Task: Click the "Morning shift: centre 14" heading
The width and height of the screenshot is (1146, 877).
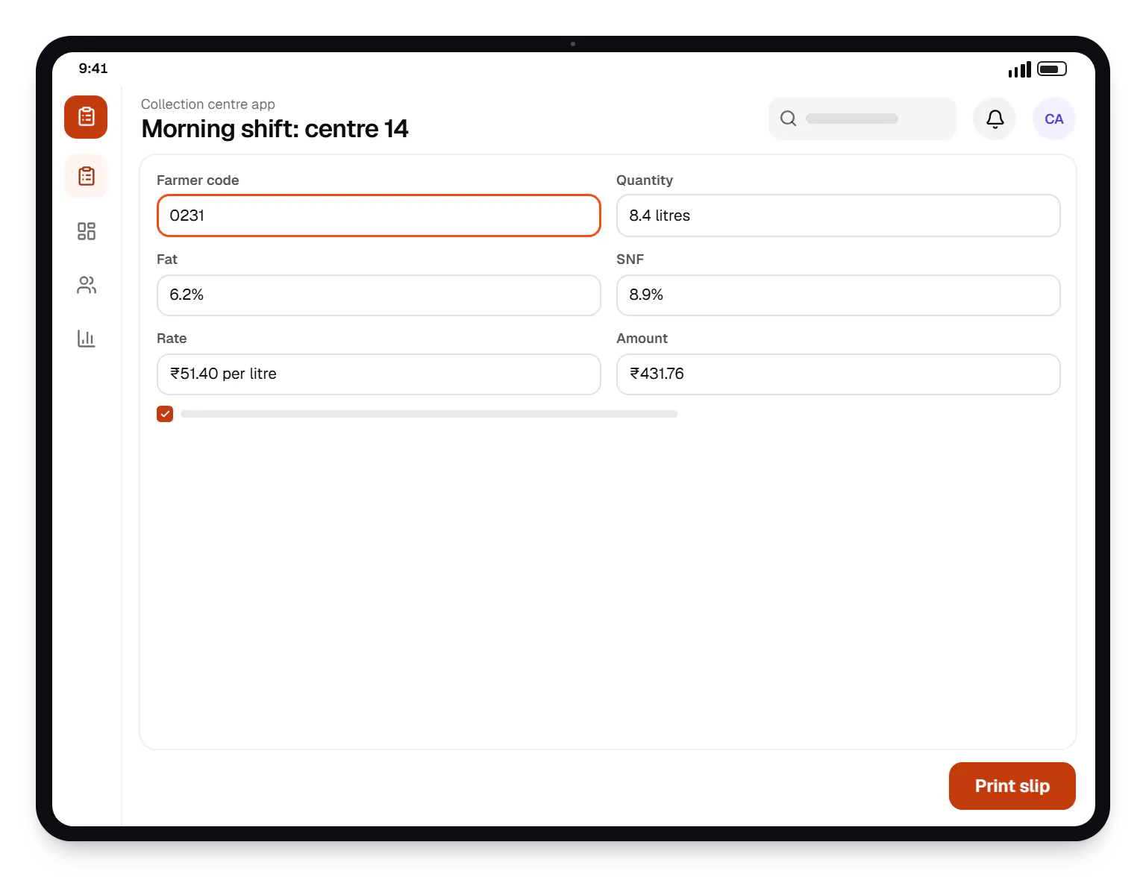Action: click(275, 129)
